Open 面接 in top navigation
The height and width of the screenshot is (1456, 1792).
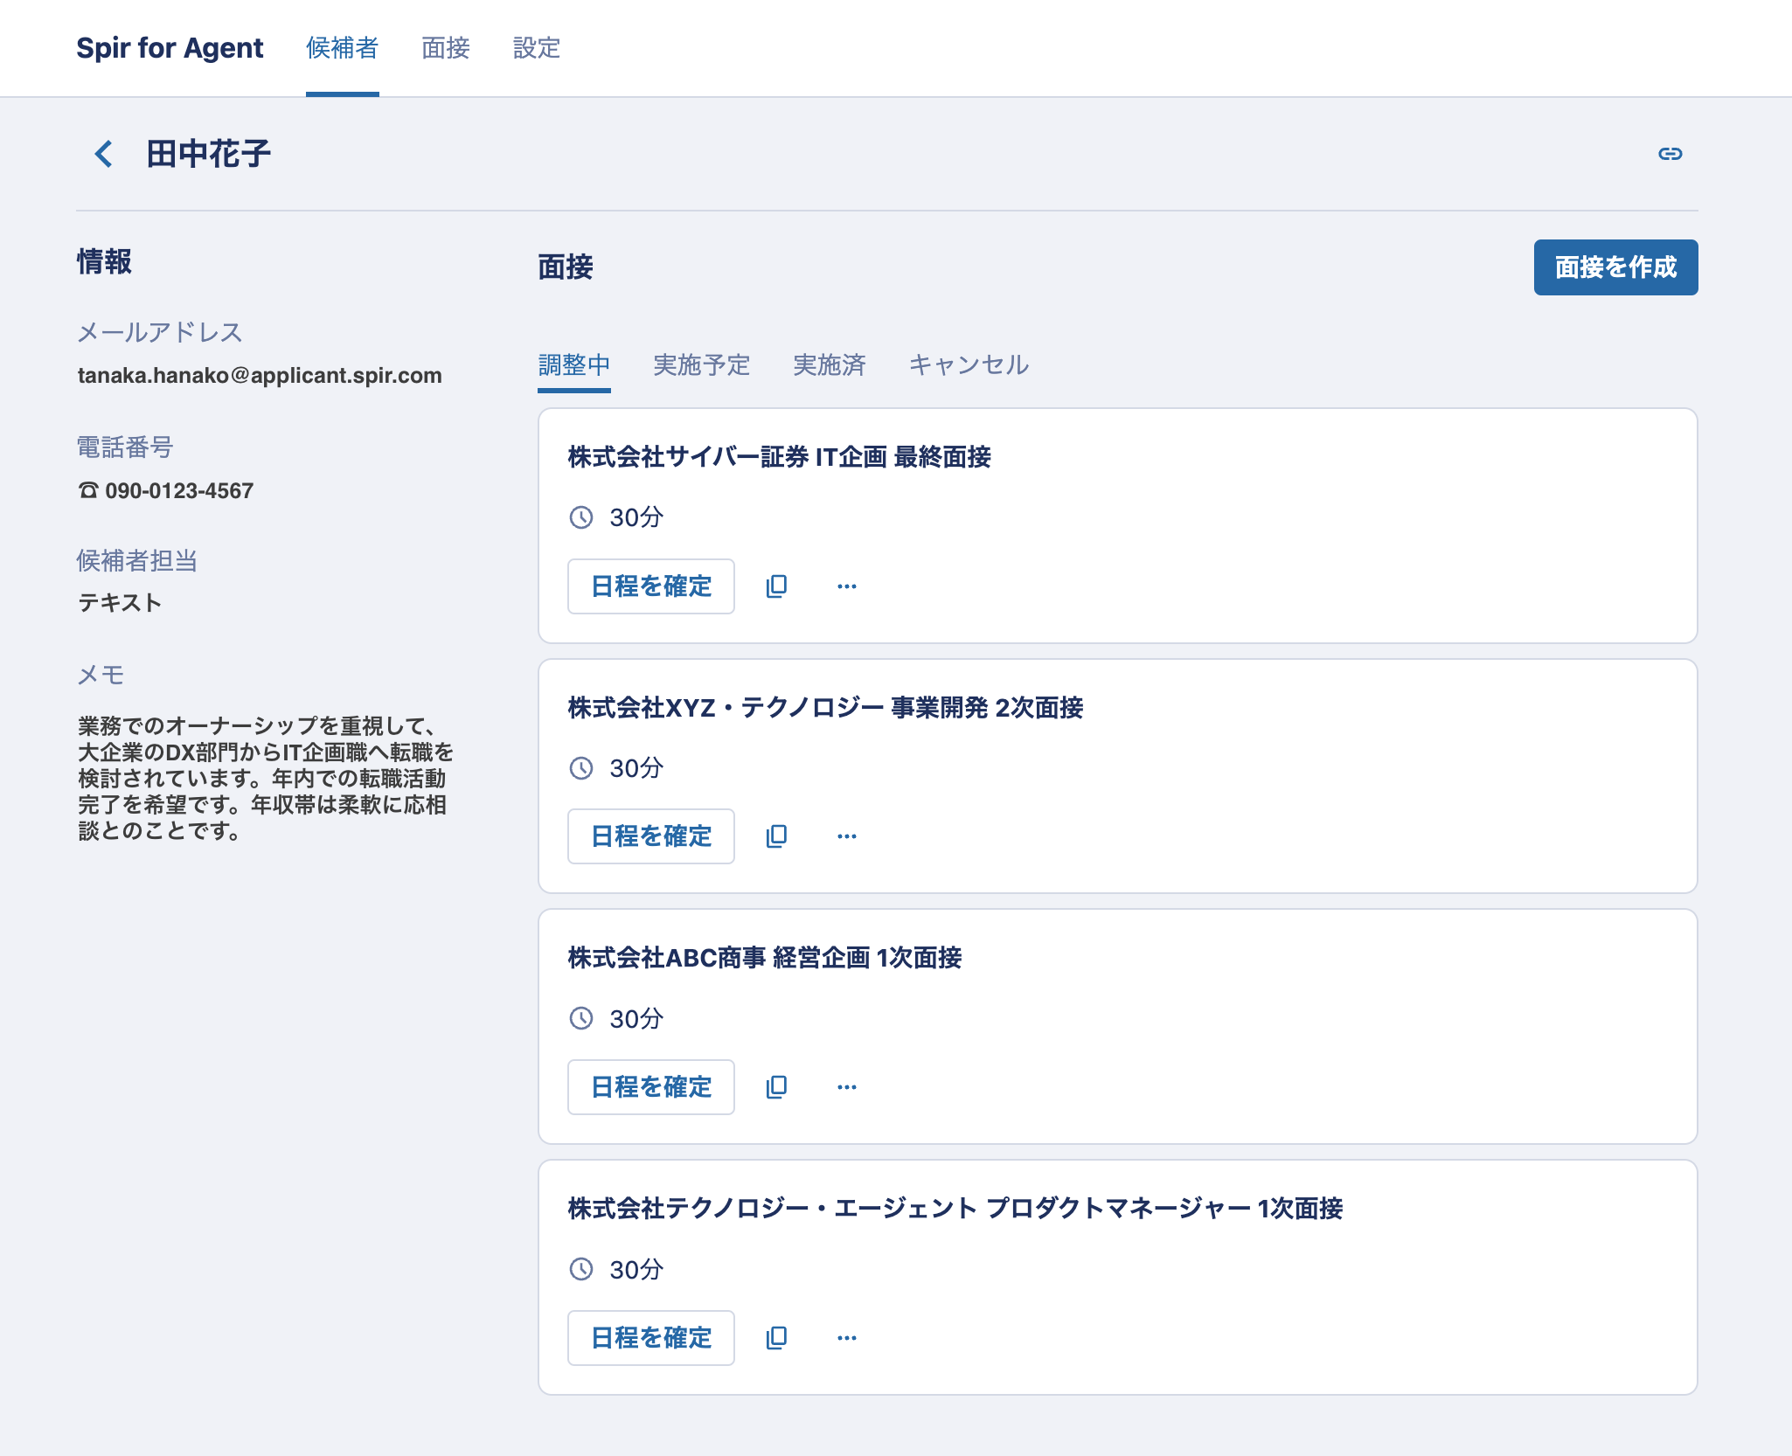[x=446, y=48]
